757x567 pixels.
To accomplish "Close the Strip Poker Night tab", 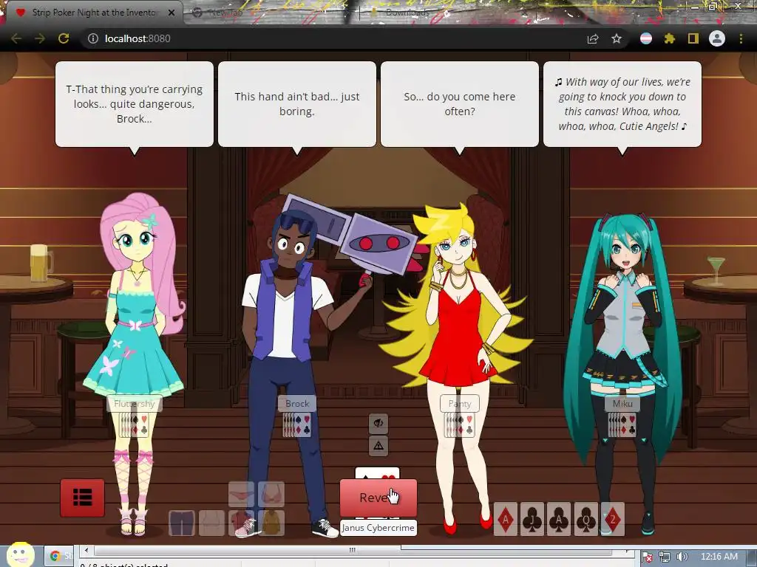I will [172, 13].
